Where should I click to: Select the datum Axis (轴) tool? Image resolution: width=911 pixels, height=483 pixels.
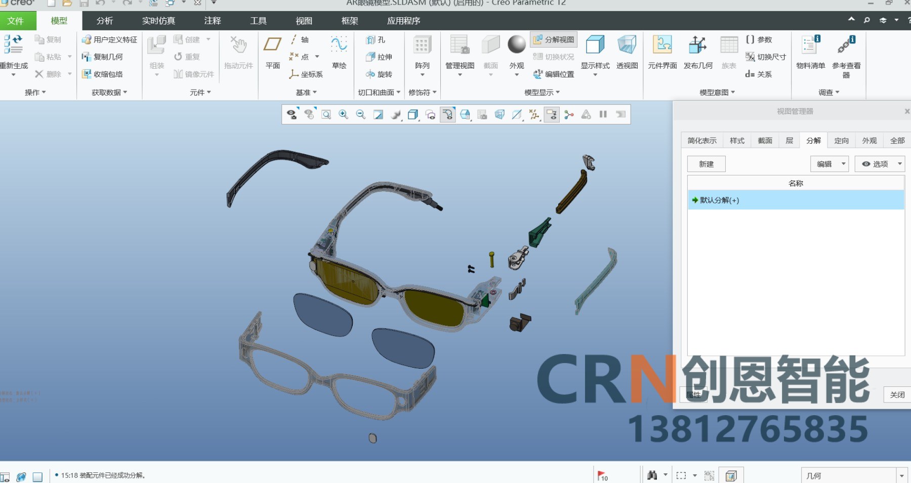[299, 39]
